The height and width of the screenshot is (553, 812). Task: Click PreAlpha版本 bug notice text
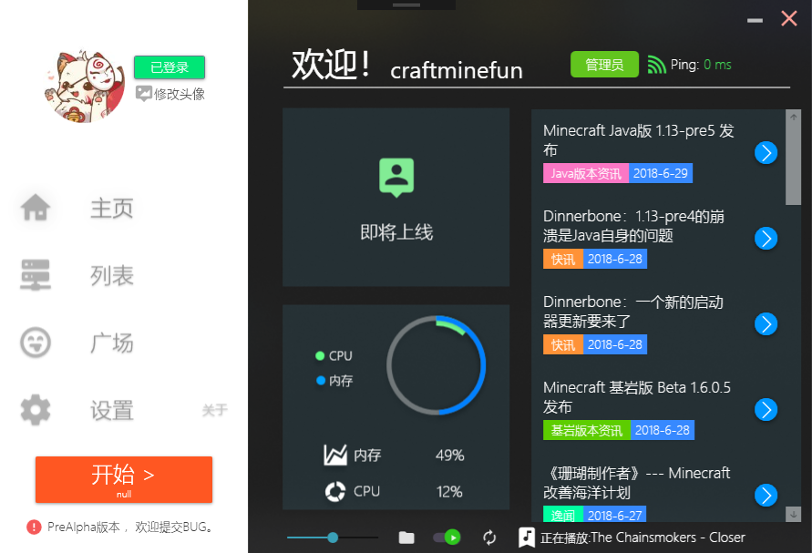tap(129, 527)
